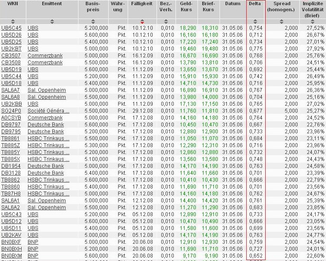Open WKN link UB5D11

pyautogui.click(x=11, y=228)
